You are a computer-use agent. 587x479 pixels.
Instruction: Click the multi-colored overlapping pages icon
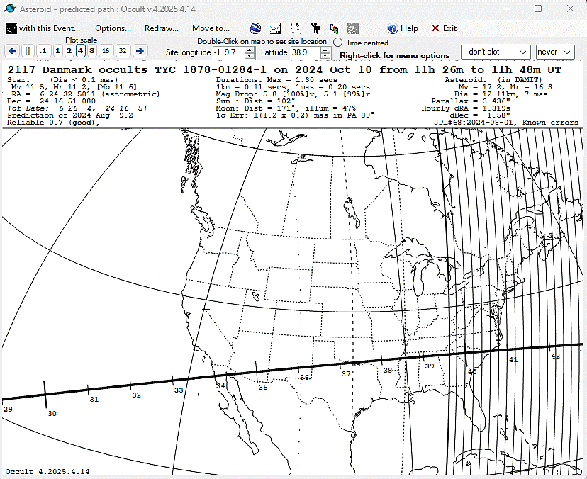tap(334, 28)
